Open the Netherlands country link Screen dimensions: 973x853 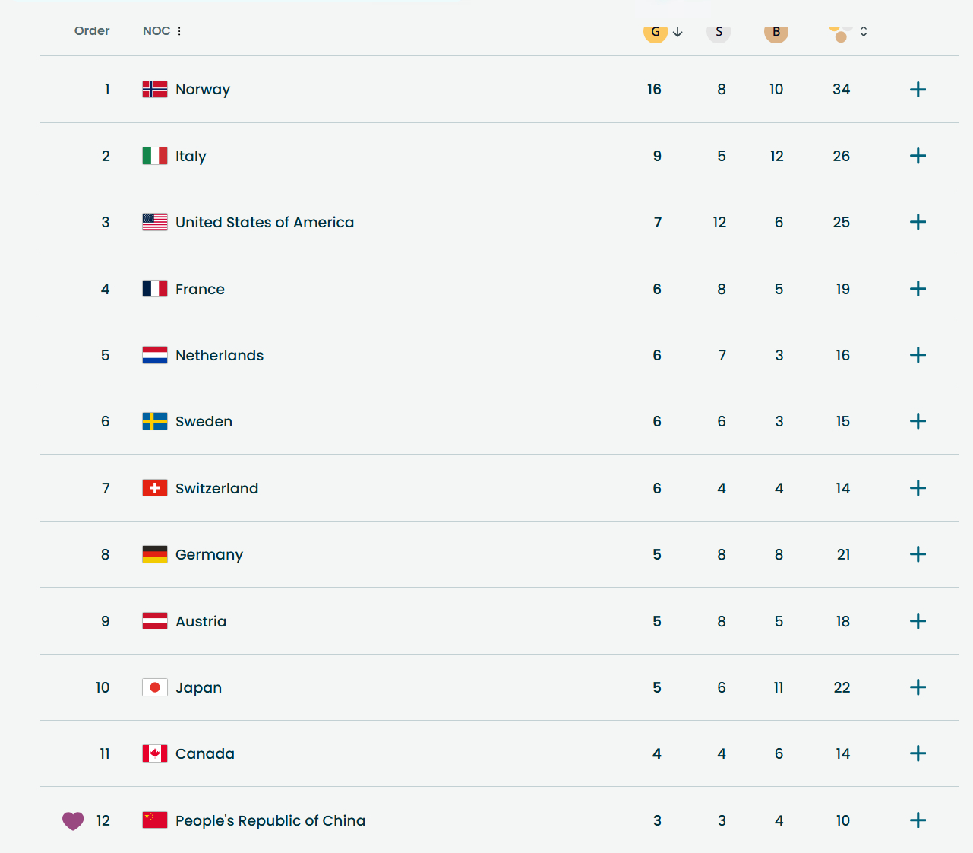[220, 355]
